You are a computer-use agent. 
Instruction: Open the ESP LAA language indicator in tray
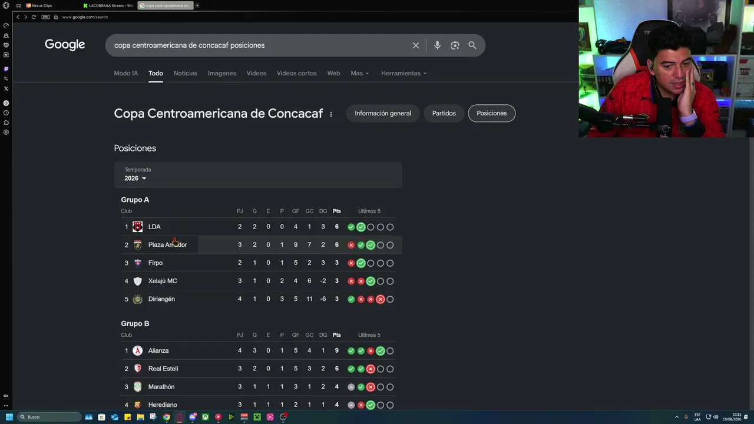(697, 417)
